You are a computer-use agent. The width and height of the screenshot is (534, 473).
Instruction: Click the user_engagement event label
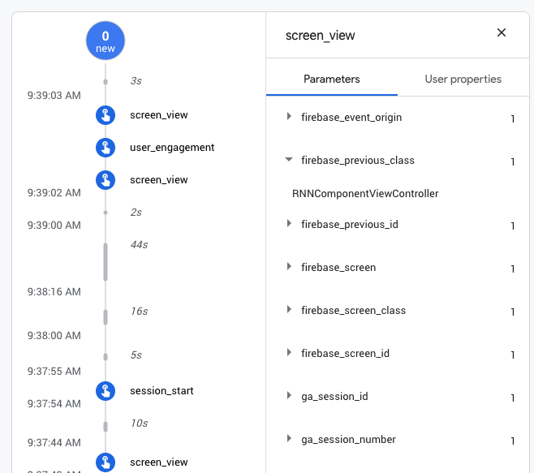172,148
